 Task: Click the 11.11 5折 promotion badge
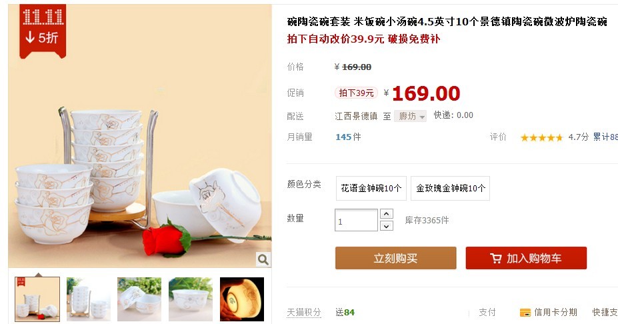tap(43, 31)
